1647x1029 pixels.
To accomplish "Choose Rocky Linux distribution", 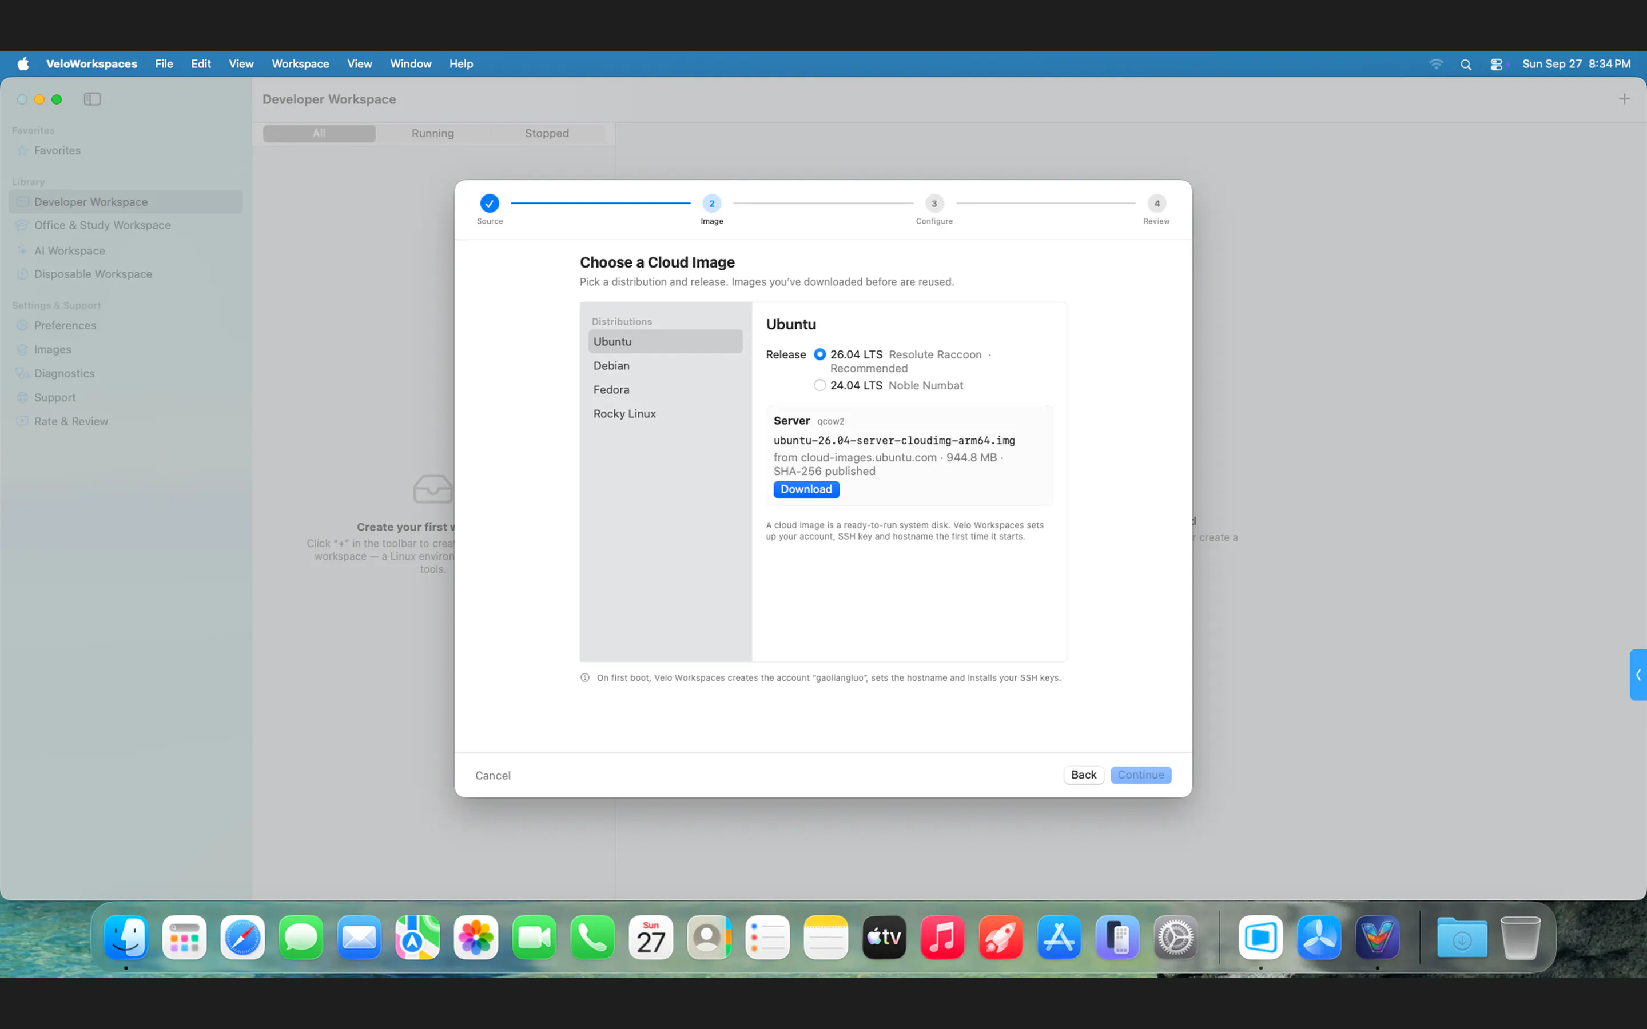I will tap(665, 414).
